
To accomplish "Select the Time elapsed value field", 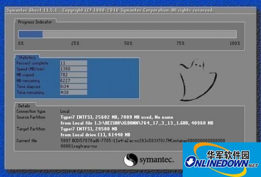I will point(74,86).
